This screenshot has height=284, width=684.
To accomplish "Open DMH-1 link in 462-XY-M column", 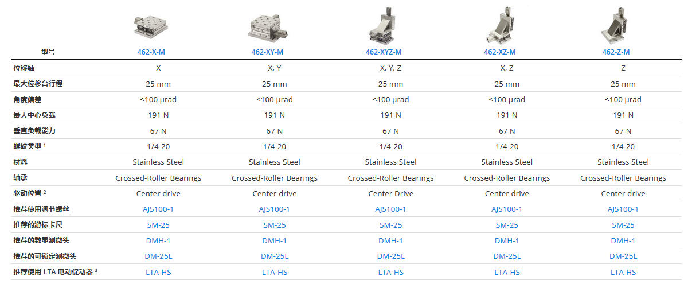I will pos(275,241).
